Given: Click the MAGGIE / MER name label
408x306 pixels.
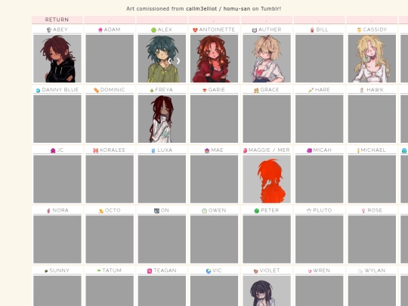Looking at the screenshot, I should [269, 150].
